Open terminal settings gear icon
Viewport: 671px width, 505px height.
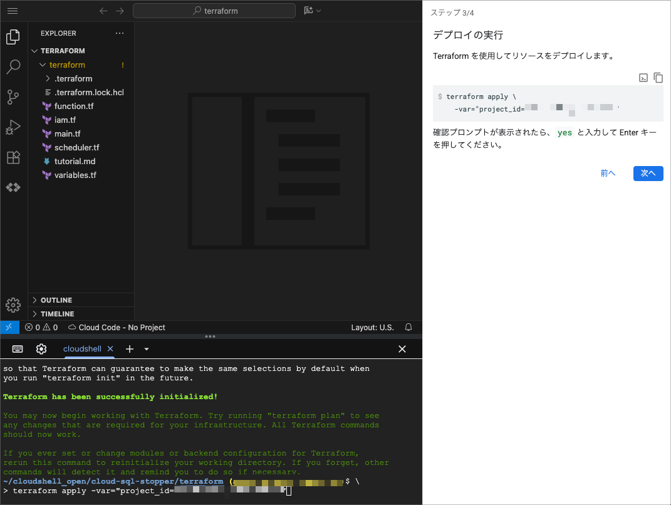(x=41, y=349)
